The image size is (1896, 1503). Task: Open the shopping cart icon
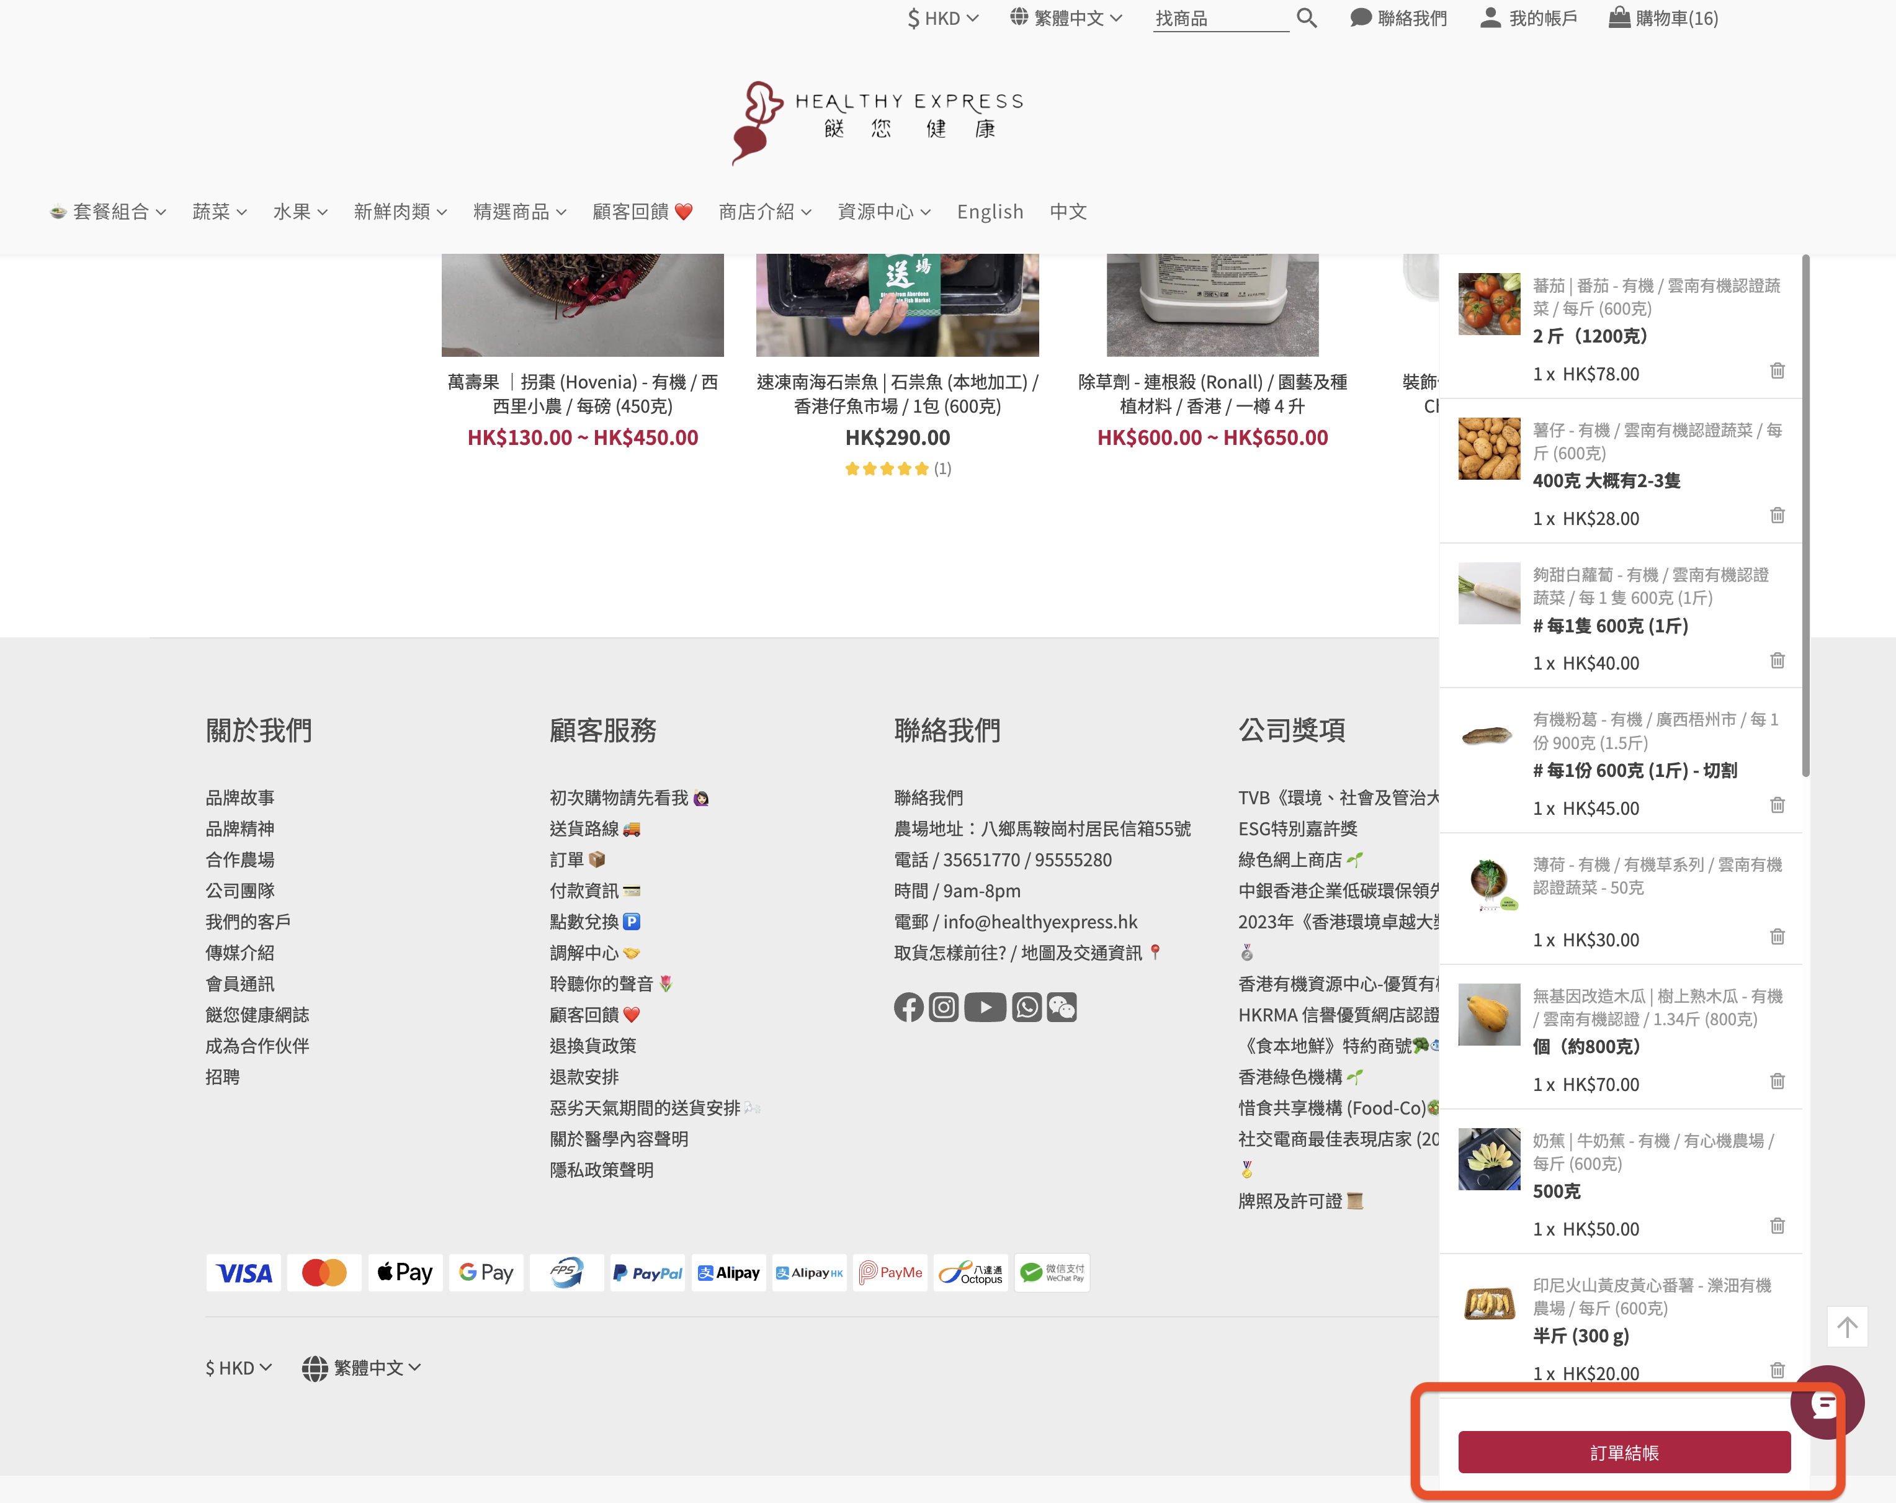pos(1619,17)
